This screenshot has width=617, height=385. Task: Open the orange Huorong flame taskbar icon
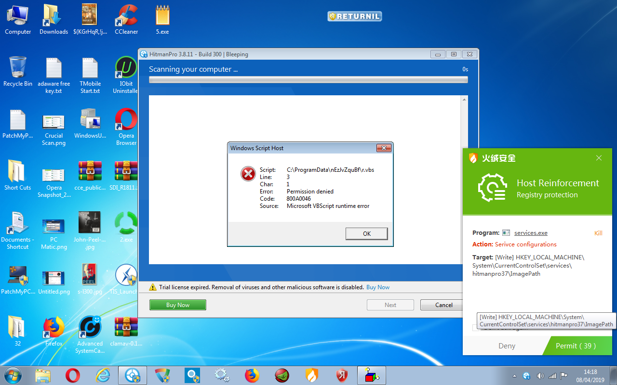coord(312,375)
